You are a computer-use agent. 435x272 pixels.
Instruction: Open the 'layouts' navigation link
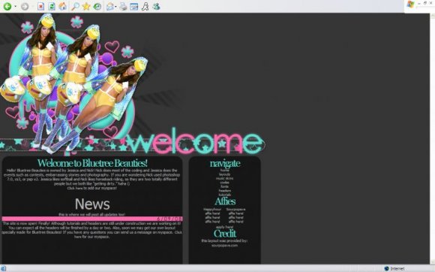click(x=225, y=174)
